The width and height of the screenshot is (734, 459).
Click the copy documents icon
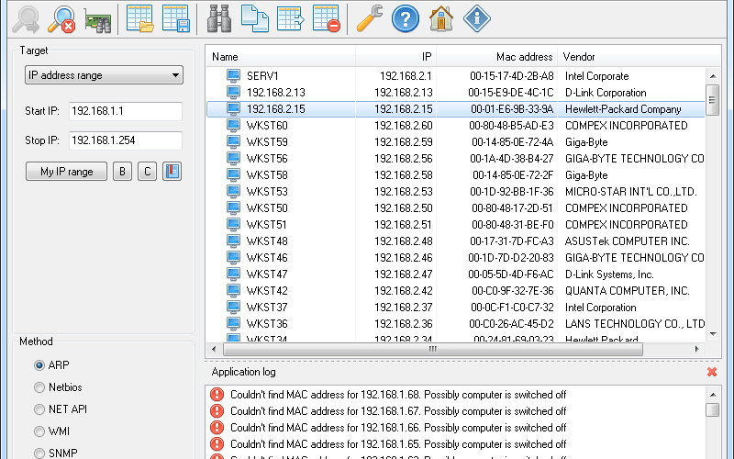(255, 19)
